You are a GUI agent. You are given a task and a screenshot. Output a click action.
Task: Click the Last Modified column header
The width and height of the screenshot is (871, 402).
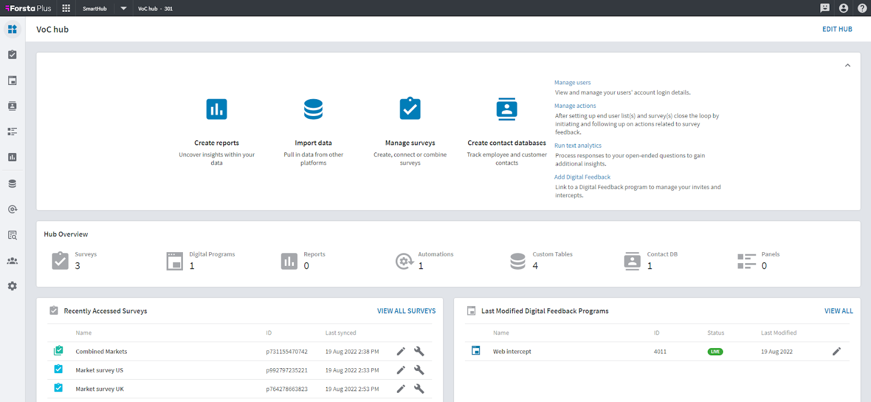[x=778, y=333]
